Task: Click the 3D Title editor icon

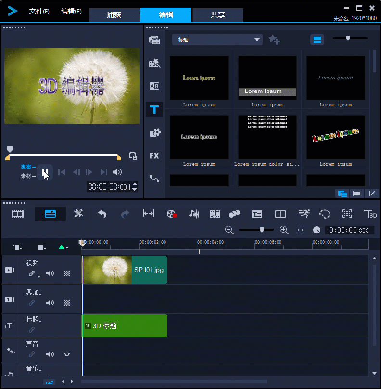Action: tap(370, 214)
